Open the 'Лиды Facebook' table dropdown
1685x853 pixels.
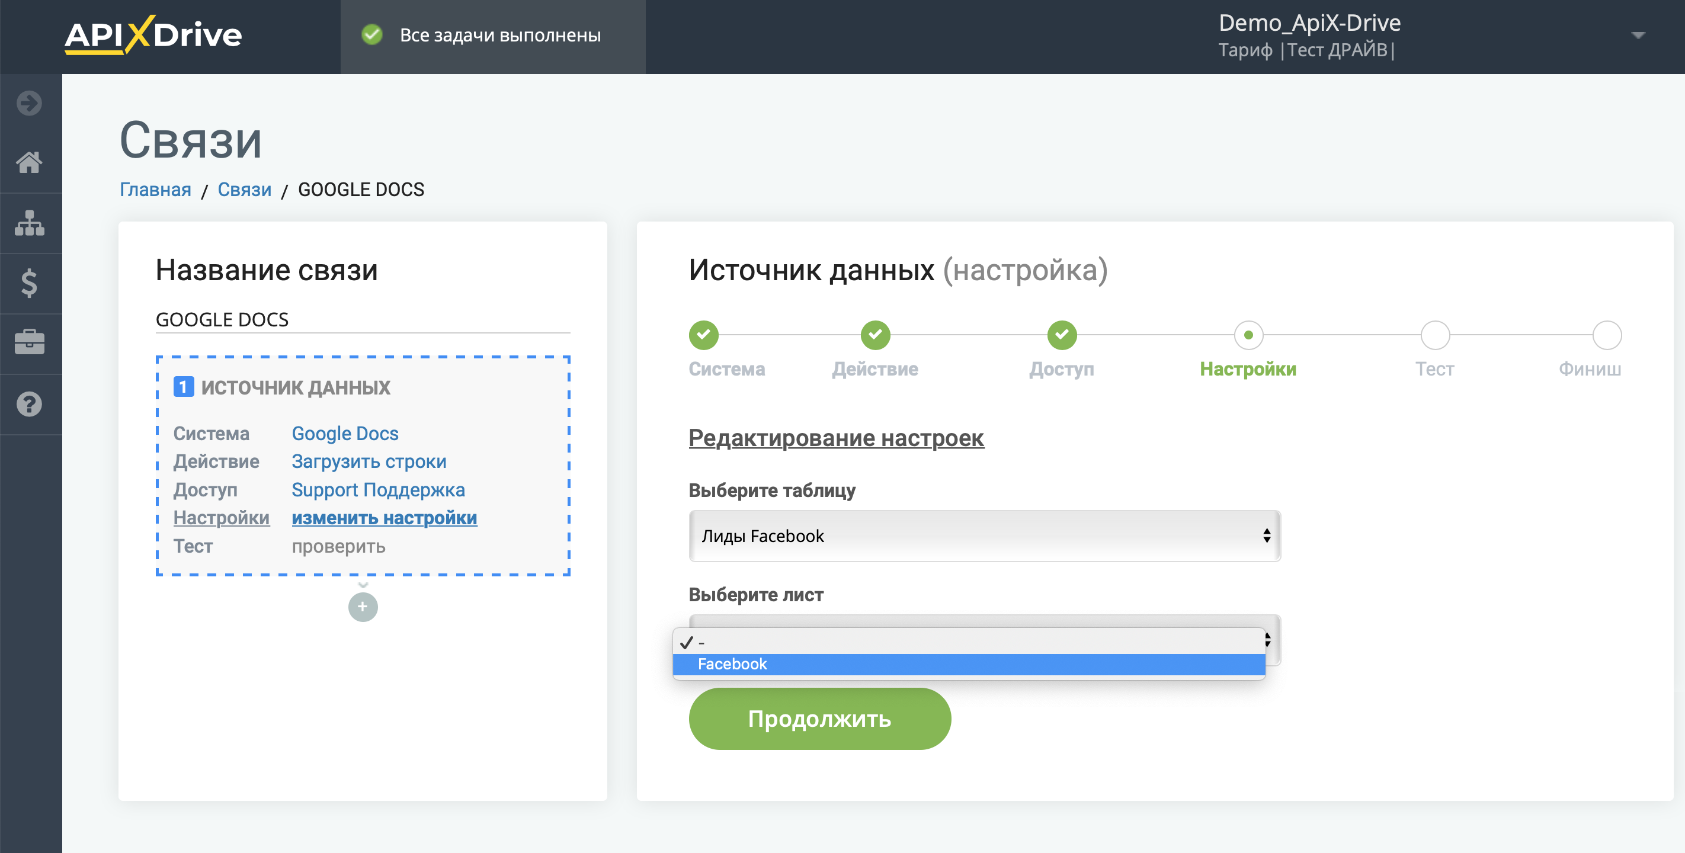pos(985,535)
